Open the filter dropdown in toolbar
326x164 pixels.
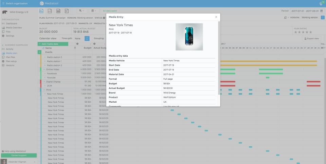point(81,11)
